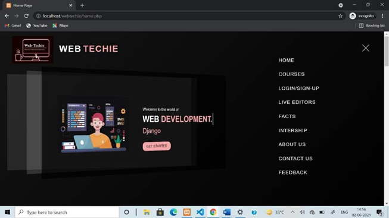Open File Explorer from taskbar
This screenshot has width=389, height=218.
coord(147,212)
